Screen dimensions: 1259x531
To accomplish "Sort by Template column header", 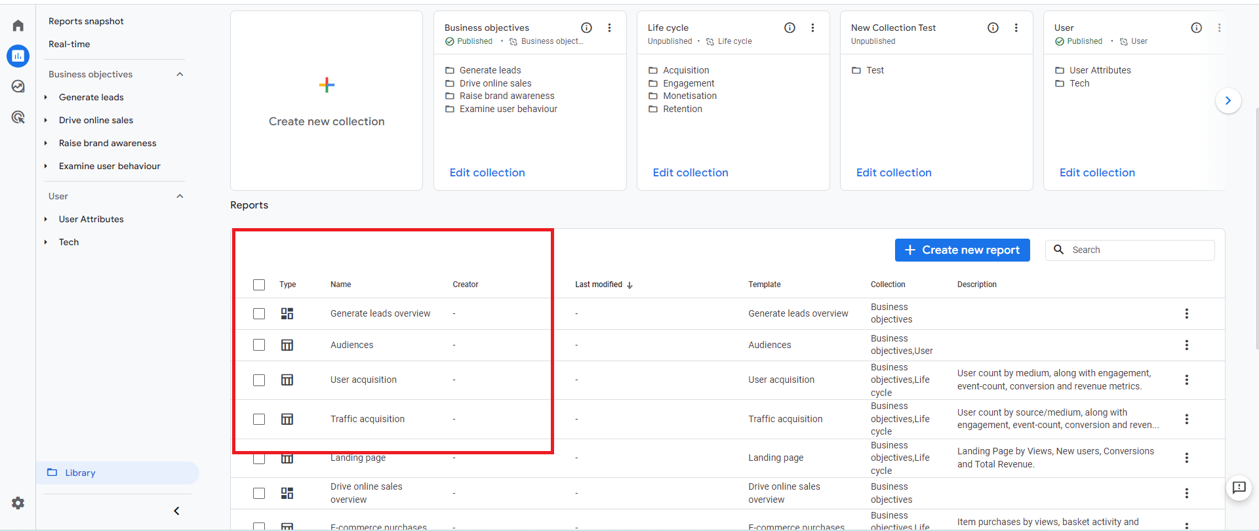I will point(765,285).
